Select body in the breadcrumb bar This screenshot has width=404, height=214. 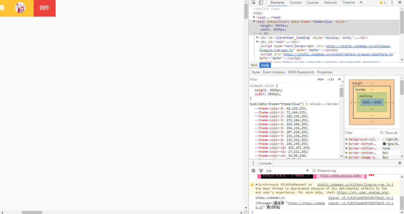click(x=265, y=65)
